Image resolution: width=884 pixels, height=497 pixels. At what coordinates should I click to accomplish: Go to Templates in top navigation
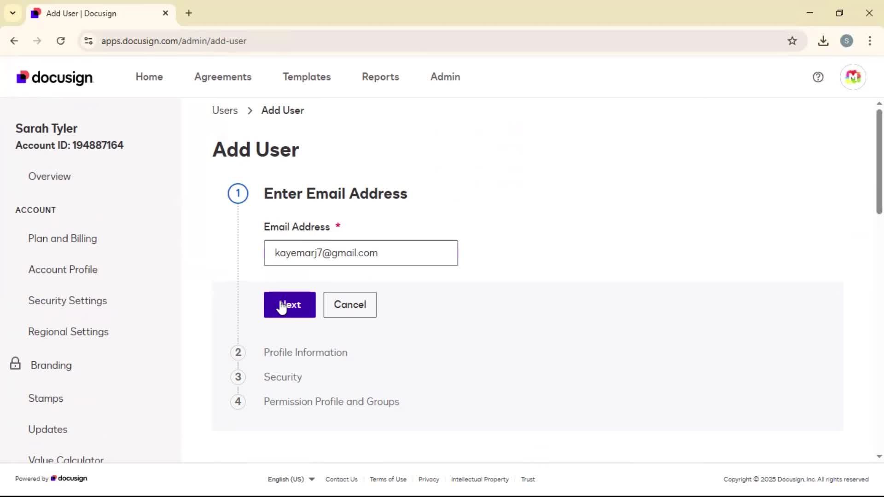[307, 77]
